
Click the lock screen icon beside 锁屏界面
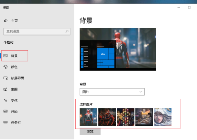click(6, 78)
